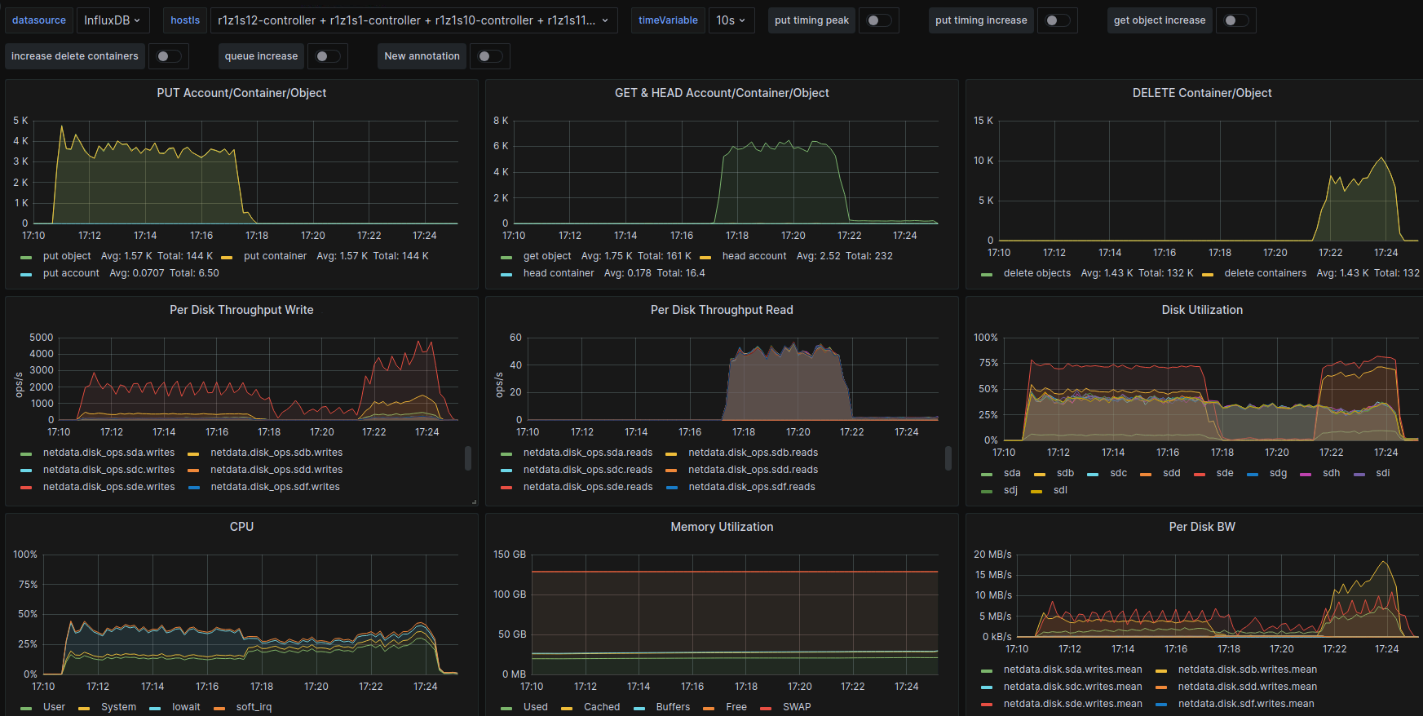
Task: Click the Per Disk Throughput Write resize handle
Action: point(474,502)
